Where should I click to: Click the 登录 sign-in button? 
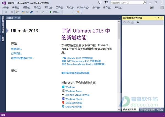(x=152, y=8)
